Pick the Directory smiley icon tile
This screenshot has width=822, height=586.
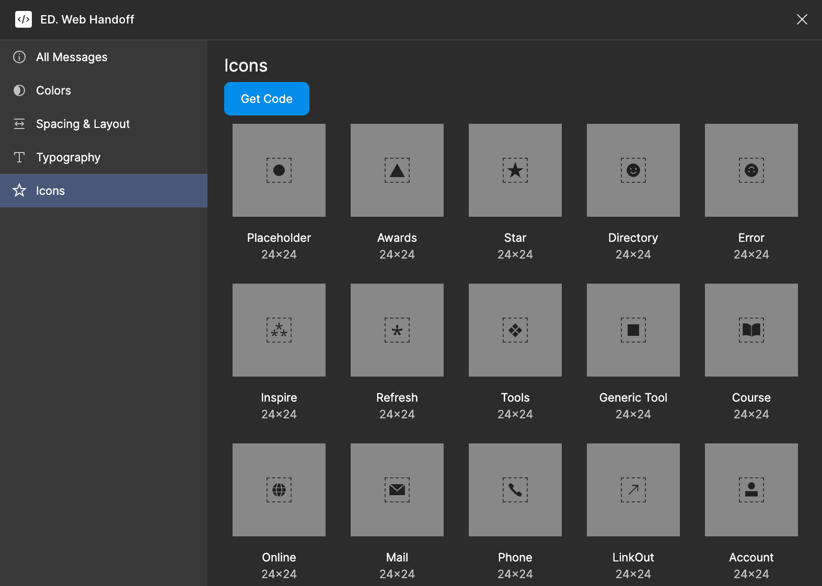click(633, 170)
